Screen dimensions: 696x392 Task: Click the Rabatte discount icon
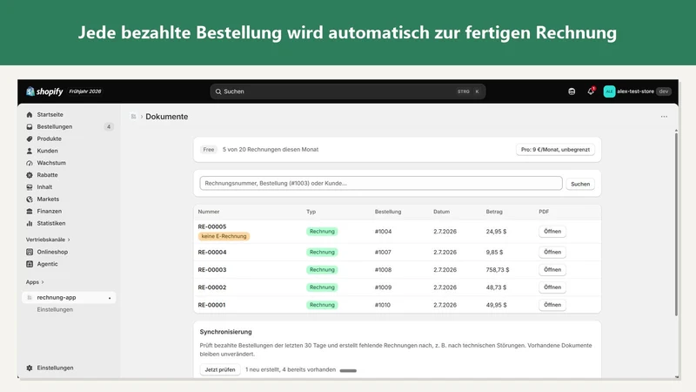30,175
